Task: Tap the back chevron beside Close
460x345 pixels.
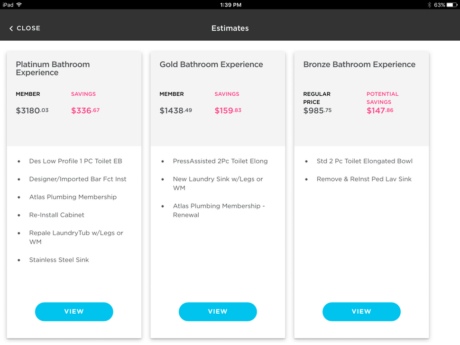Action: tap(11, 28)
